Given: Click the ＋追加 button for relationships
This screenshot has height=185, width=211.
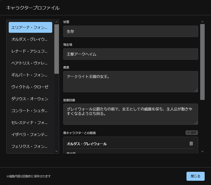Looking at the screenshot, I should (x=191, y=132).
